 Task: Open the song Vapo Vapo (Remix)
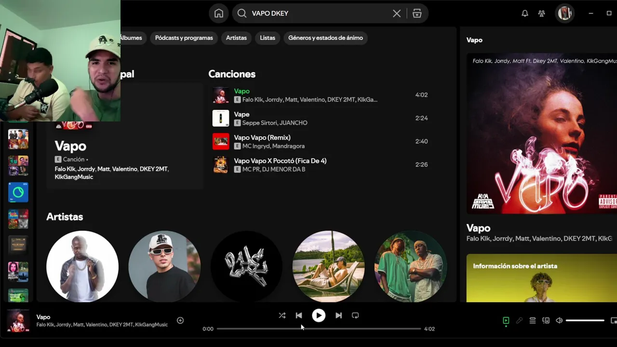[x=321, y=141]
